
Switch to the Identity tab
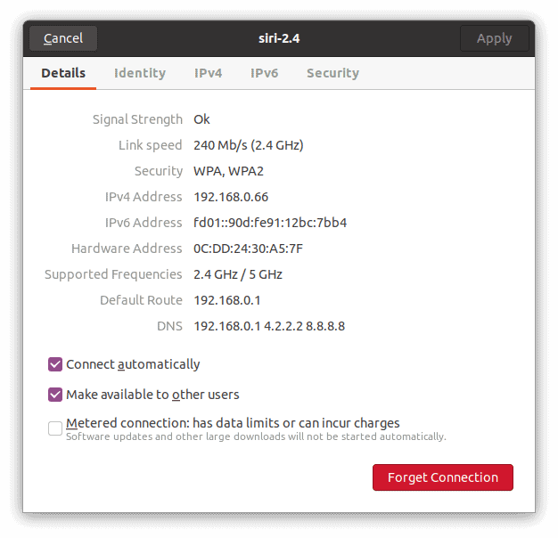[140, 73]
